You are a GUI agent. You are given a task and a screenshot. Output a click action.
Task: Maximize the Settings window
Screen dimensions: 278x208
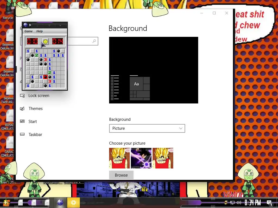click(x=214, y=13)
